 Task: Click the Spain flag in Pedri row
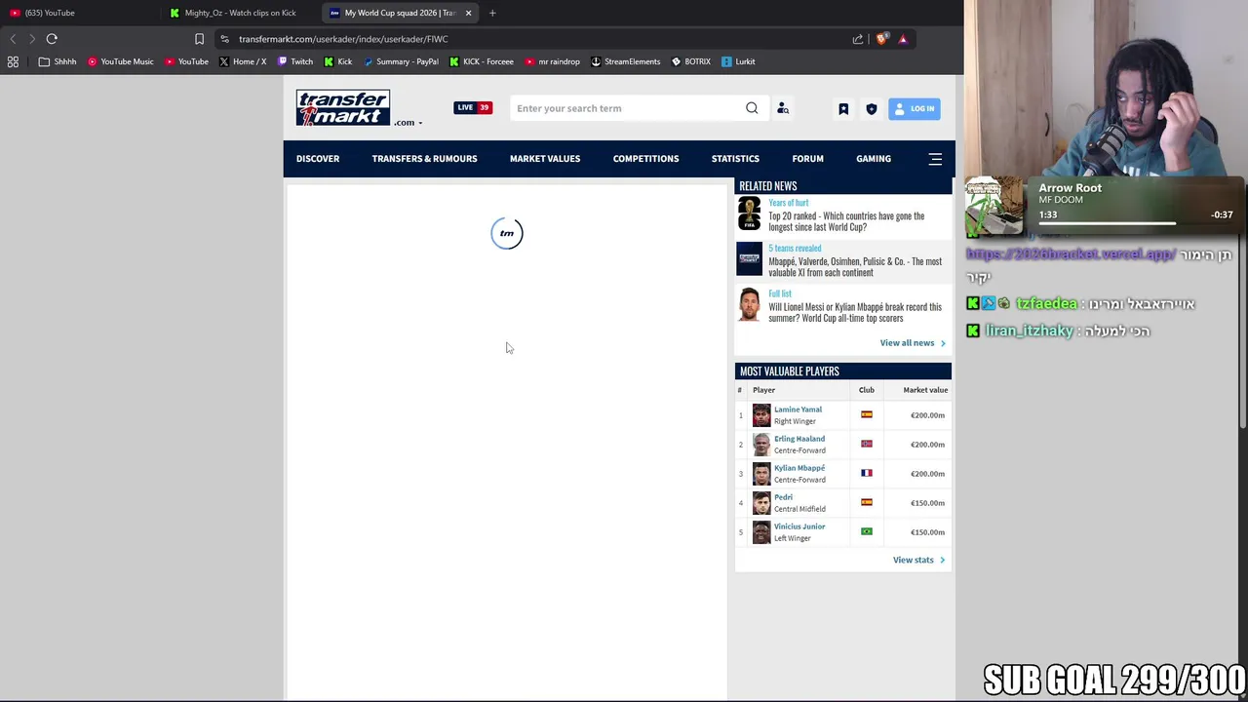(867, 502)
